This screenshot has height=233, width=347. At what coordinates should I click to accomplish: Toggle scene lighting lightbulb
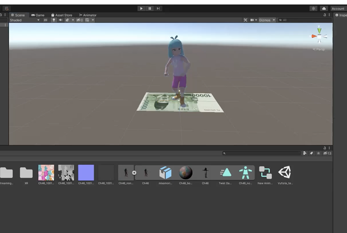54,20
